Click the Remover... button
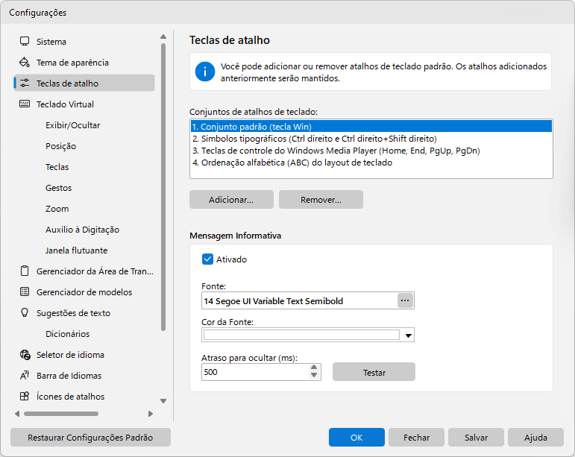This screenshot has width=575, height=457. click(x=321, y=199)
